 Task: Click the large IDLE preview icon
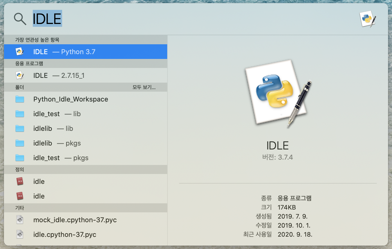[x=278, y=93]
